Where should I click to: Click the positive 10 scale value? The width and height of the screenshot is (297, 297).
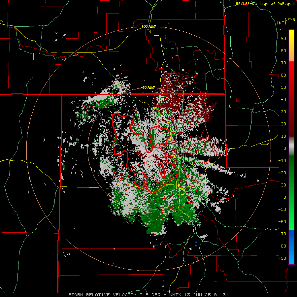[x=283, y=136]
